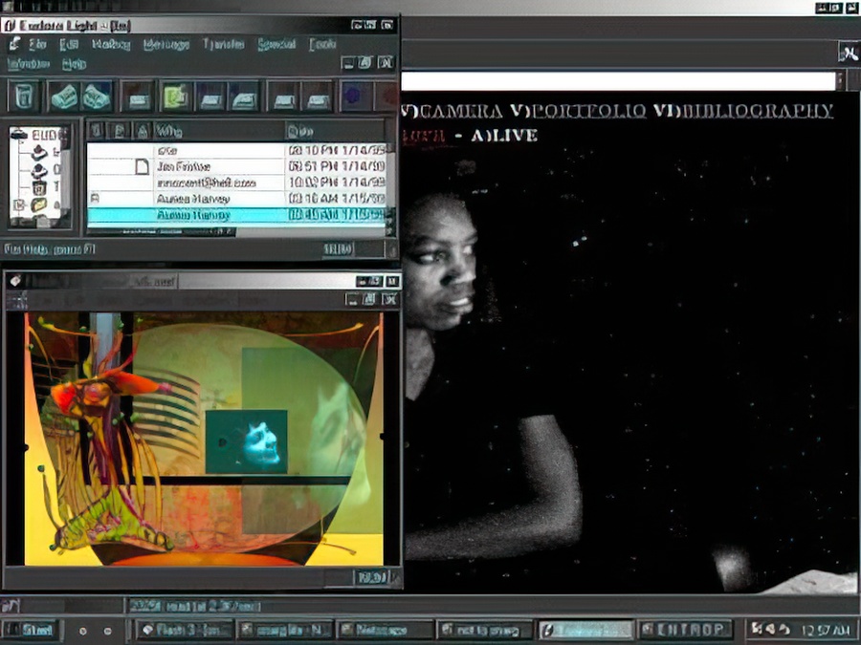
Task: Switch to the Netscape taskbar button
Action: coord(385,630)
